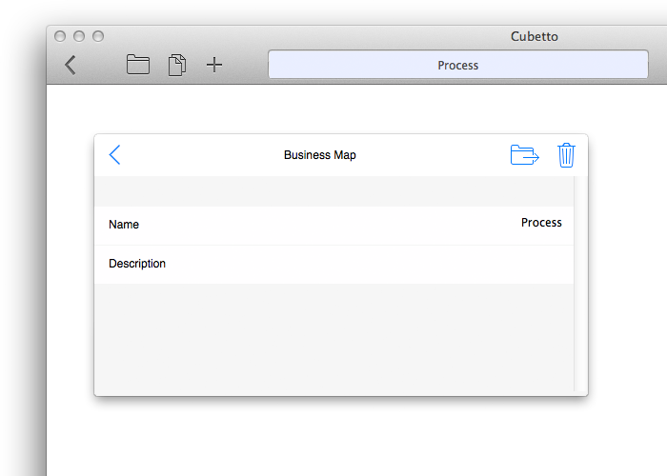Click the blank white canvas below the panel

(340, 438)
